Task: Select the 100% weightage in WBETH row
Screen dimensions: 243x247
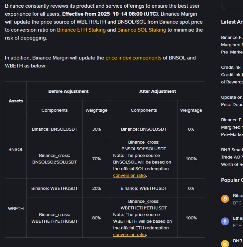Action: click(x=191, y=218)
